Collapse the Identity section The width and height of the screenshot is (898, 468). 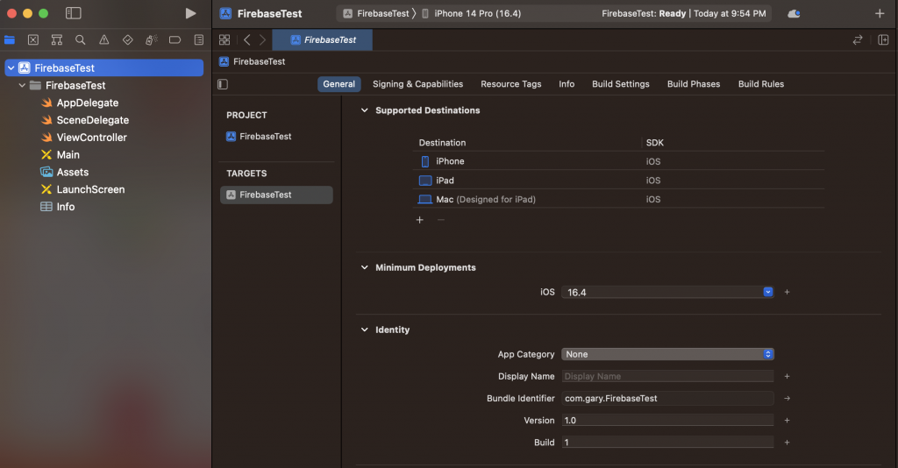(364, 330)
